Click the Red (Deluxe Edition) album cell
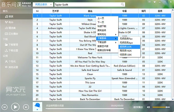Image resolution: width=174 pixels, height=112 pixels. (x=124, y=66)
